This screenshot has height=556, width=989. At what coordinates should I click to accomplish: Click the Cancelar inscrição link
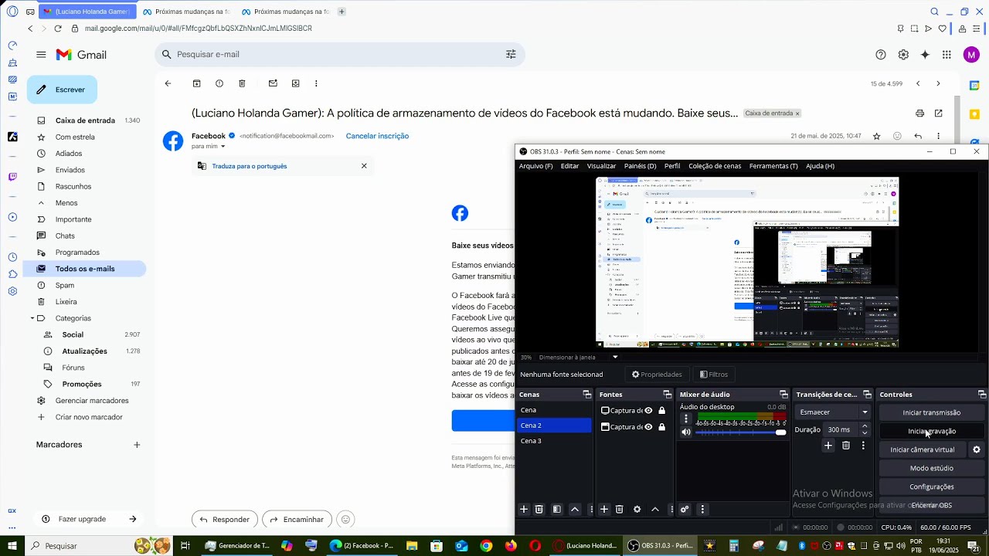377,136
